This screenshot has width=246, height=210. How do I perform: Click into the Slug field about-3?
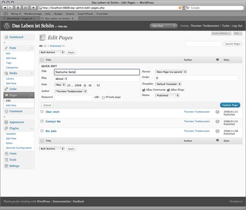click(x=97, y=79)
